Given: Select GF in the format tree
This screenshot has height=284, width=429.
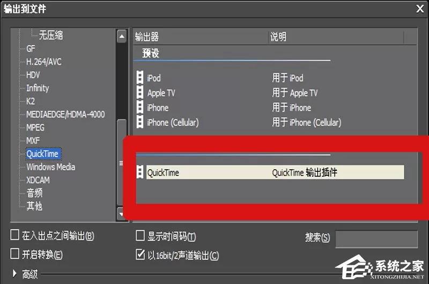Looking at the screenshot, I should [x=31, y=49].
